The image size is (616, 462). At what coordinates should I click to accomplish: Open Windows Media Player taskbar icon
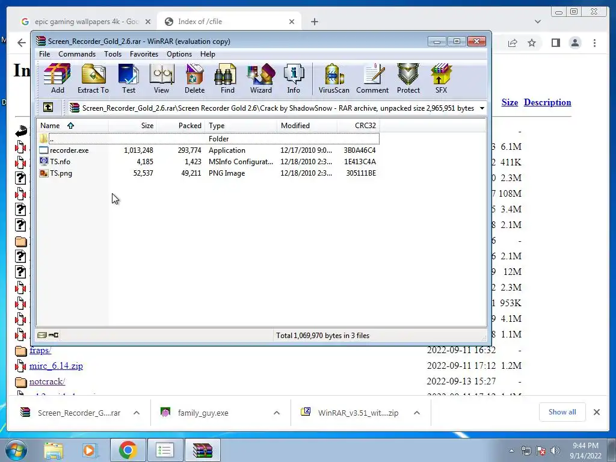click(89, 450)
